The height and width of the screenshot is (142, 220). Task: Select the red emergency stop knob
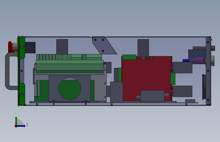coord(10,47)
